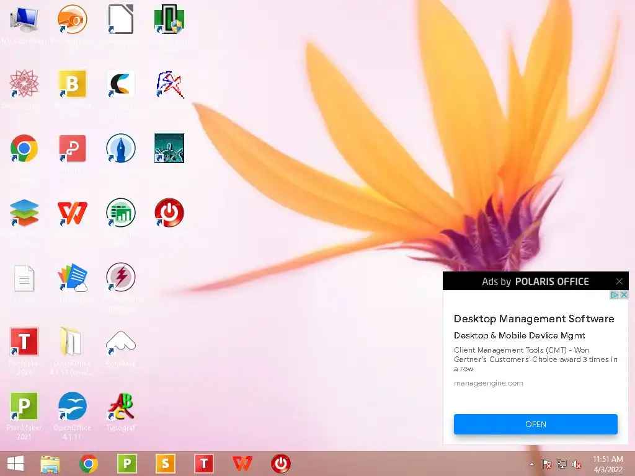Open File Explorer from the taskbar
The height and width of the screenshot is (476, 635).
50,464
